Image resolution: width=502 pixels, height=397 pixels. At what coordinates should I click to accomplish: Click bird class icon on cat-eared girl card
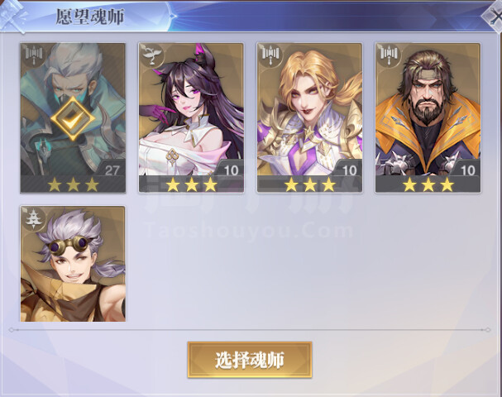(x=151, y=55)
